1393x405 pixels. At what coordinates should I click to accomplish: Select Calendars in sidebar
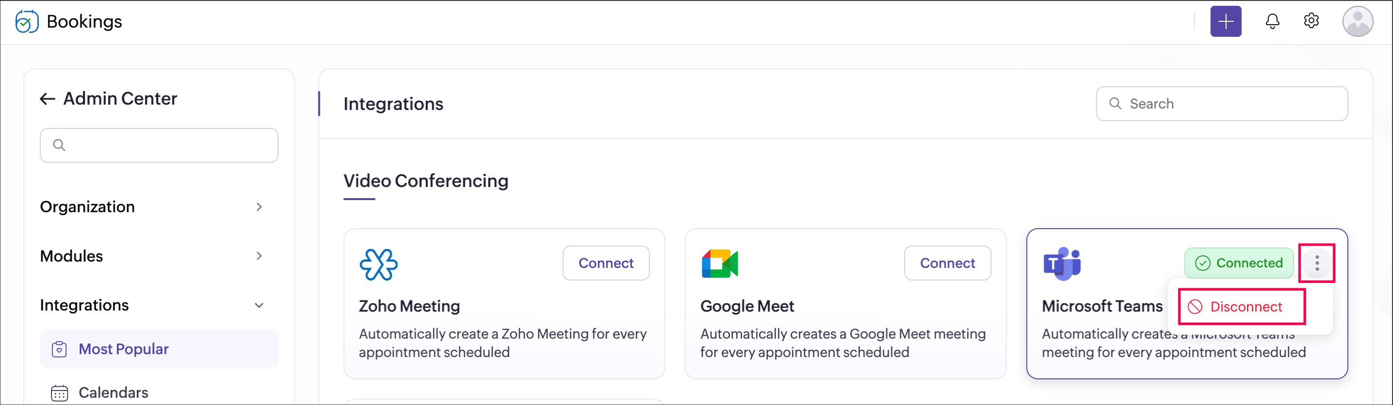[113, 392]
